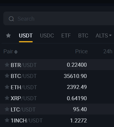Image resolution: width=114 pixels, height=127 pixels.
Task: Select the ETH/USDT pair row
Action: pos(57,87)
